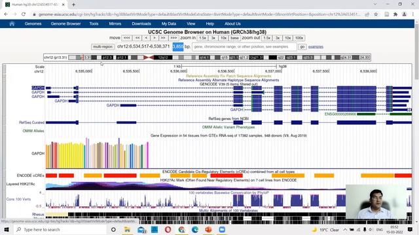Open the Windows Start menu

7,229
